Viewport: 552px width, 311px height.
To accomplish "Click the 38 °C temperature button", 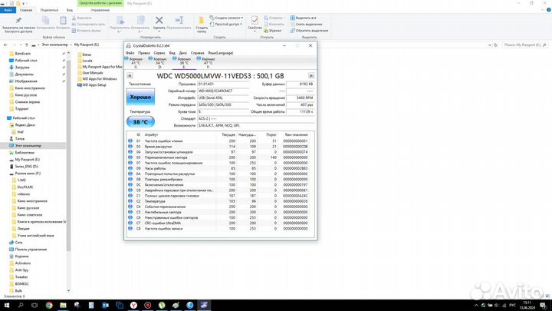I will (x=140, y=122).
